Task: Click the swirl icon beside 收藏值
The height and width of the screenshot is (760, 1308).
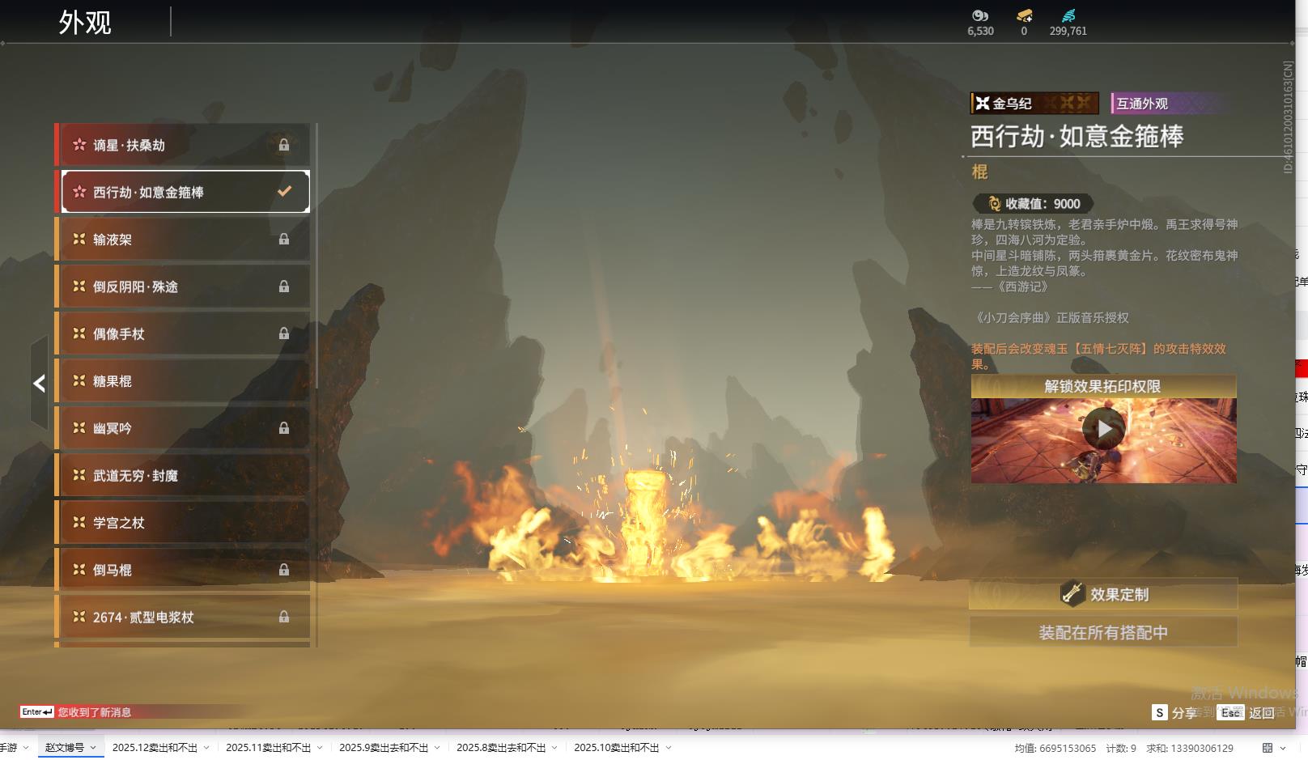Action: [x=995, y=204]
